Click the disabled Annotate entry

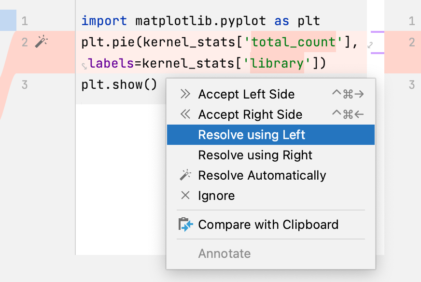pos(224,253)
